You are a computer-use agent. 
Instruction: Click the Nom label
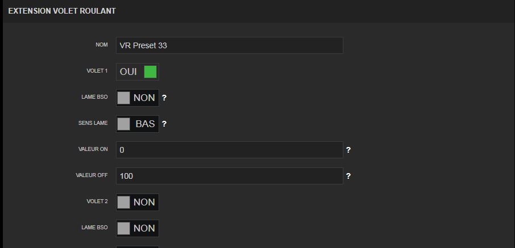[x=102, y=45]
